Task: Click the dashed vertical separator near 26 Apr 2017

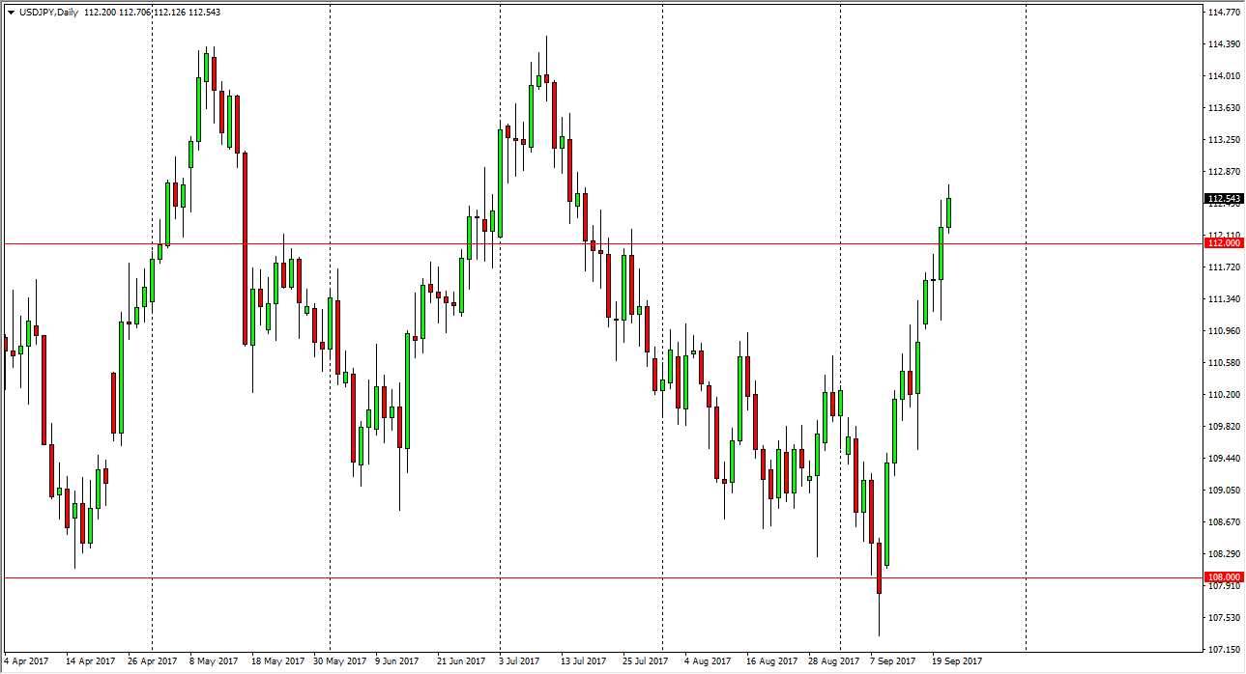Action: (x=151, y=338)
